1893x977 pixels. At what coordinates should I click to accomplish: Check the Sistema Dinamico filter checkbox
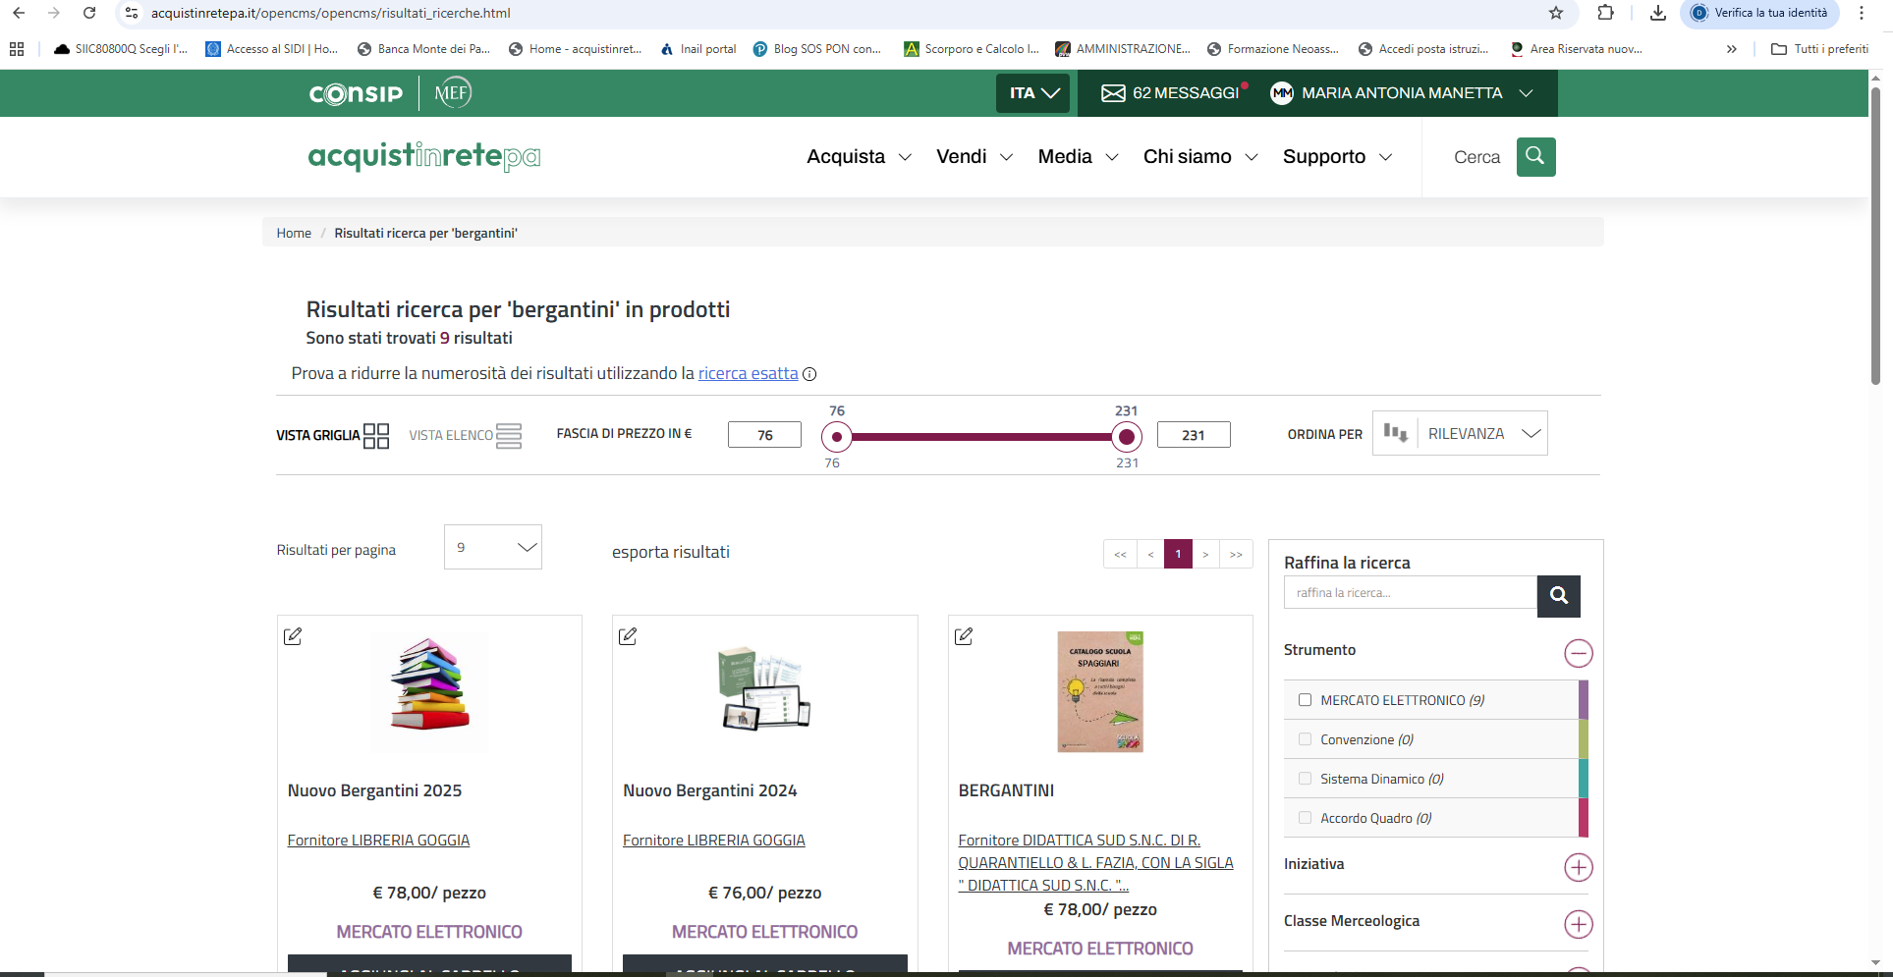pyautogui.click(x=1305, y=779)
